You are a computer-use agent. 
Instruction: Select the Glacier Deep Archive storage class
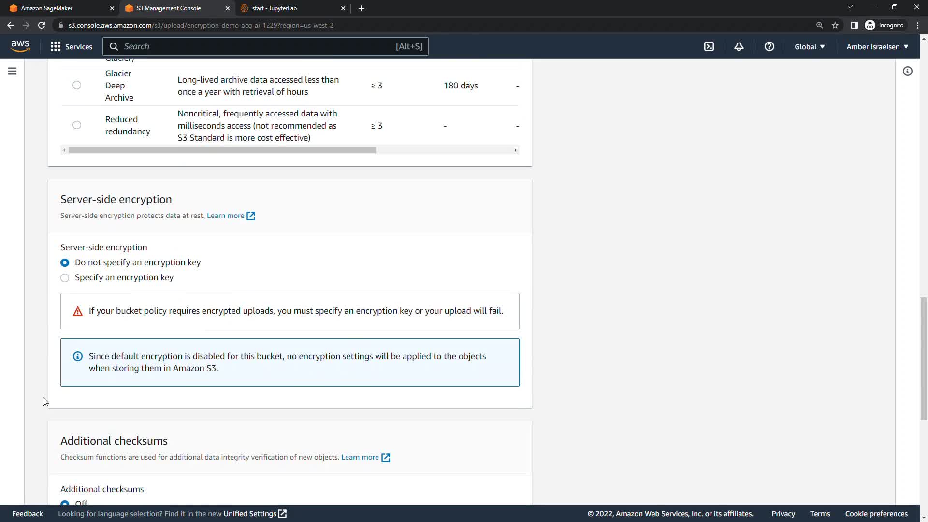click(x=77, y=85)
